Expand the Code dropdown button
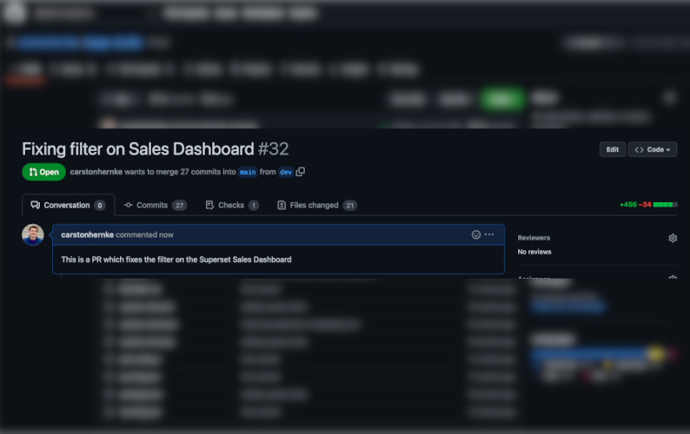 (652, 149)
